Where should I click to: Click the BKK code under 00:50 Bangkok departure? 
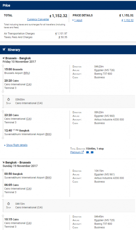[48, 177]
